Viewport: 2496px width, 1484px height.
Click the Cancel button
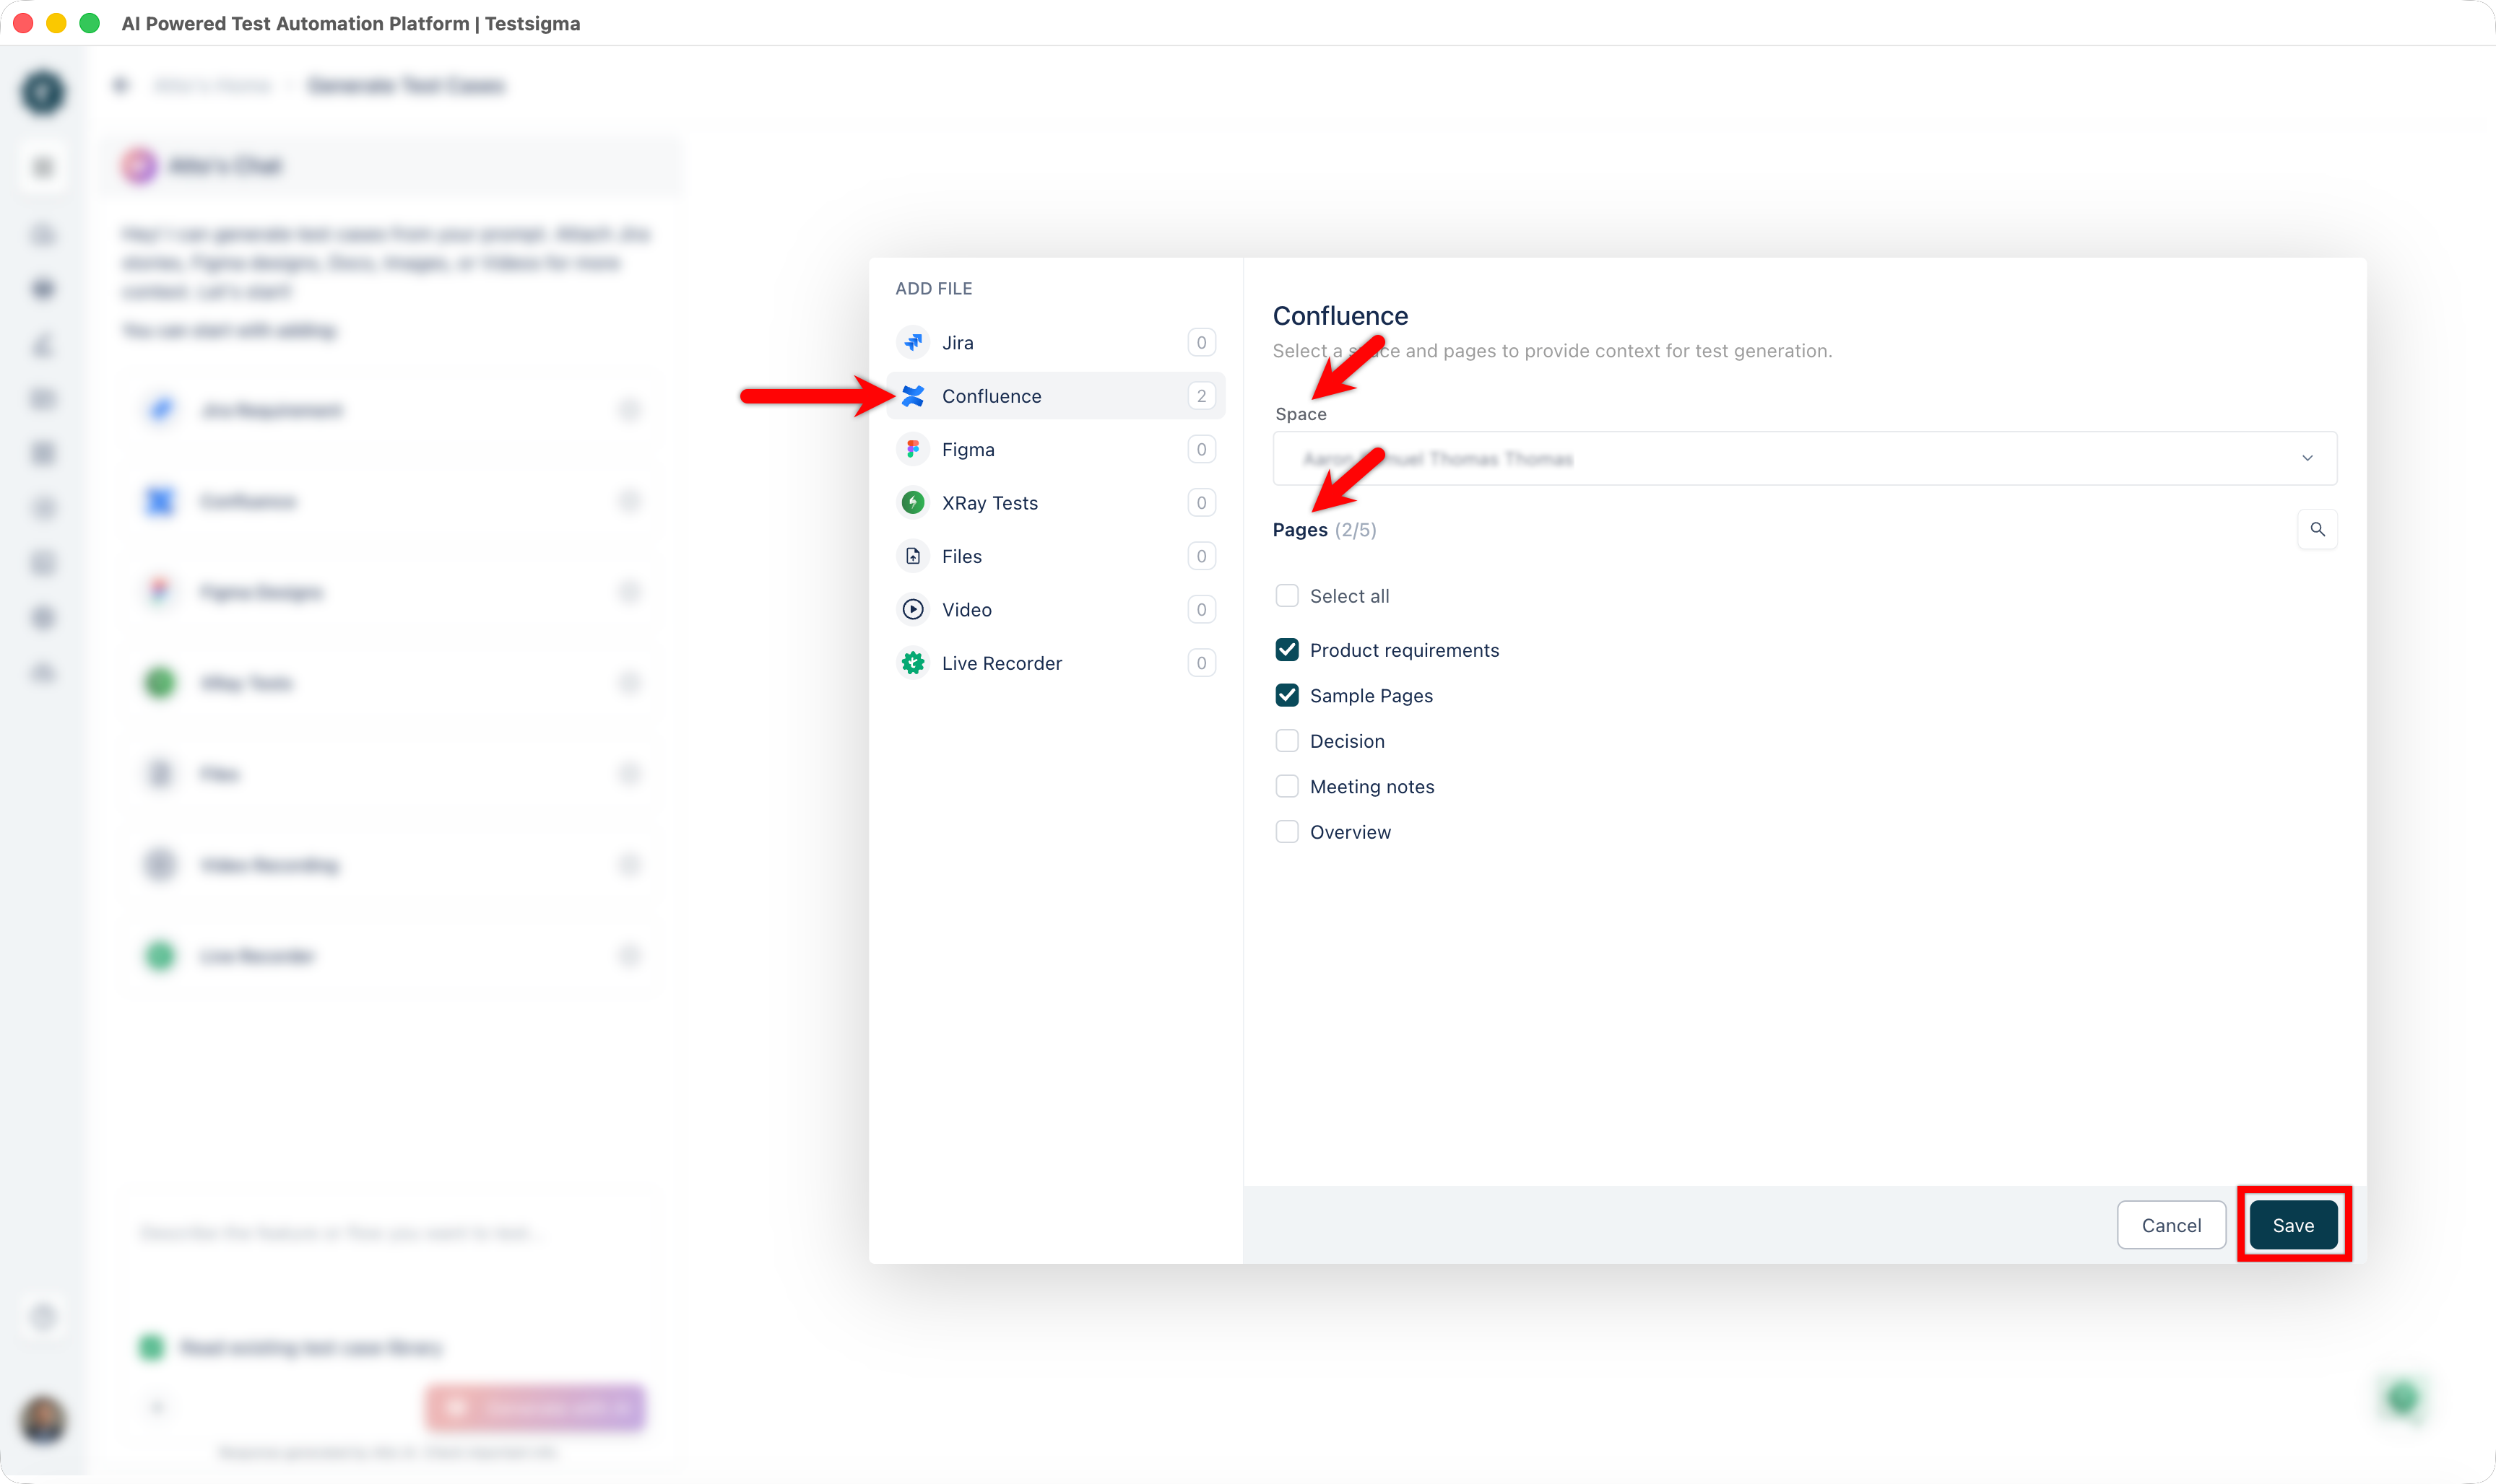[x=2171, y=1225]
